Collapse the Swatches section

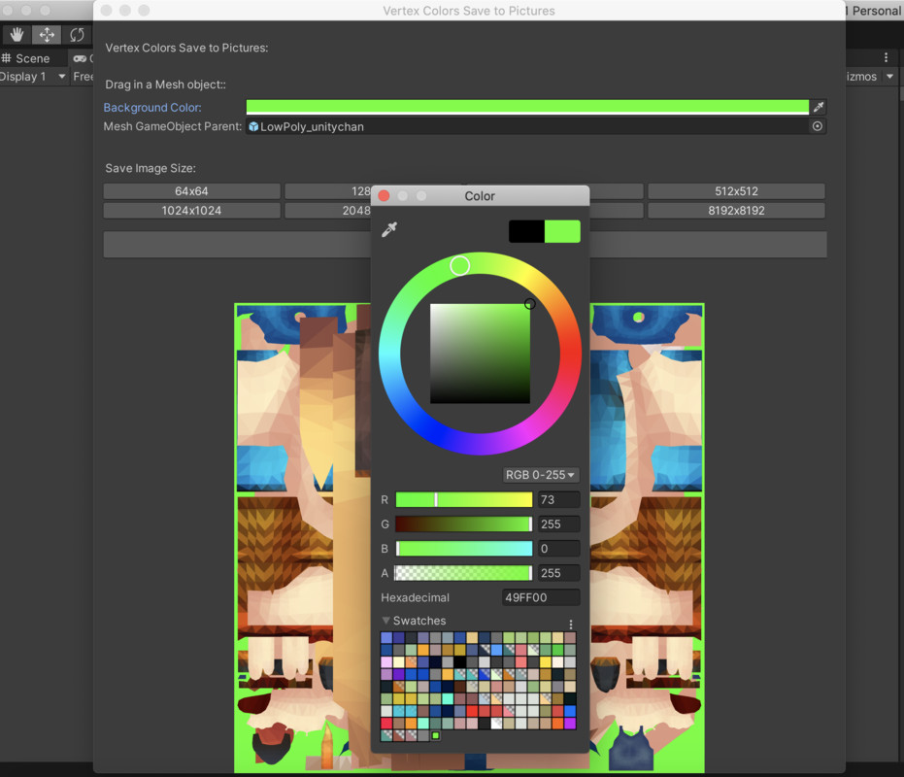click(x=387, y=621)
